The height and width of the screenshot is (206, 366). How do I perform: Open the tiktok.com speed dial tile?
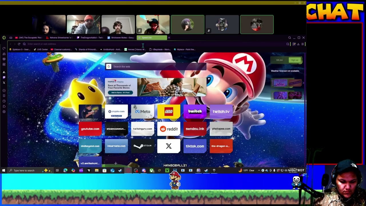[195, 146]
